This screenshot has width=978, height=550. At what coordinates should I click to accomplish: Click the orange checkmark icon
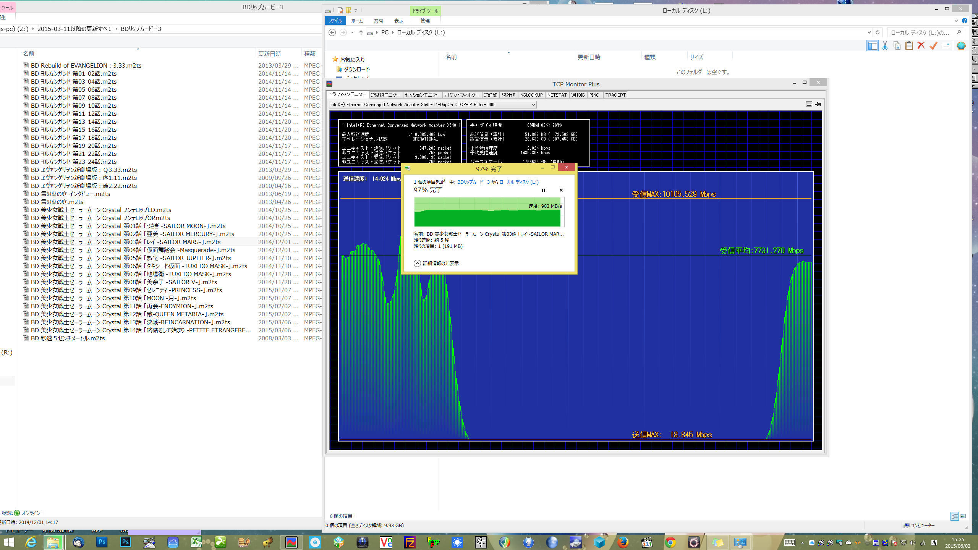tap(933, 46)
